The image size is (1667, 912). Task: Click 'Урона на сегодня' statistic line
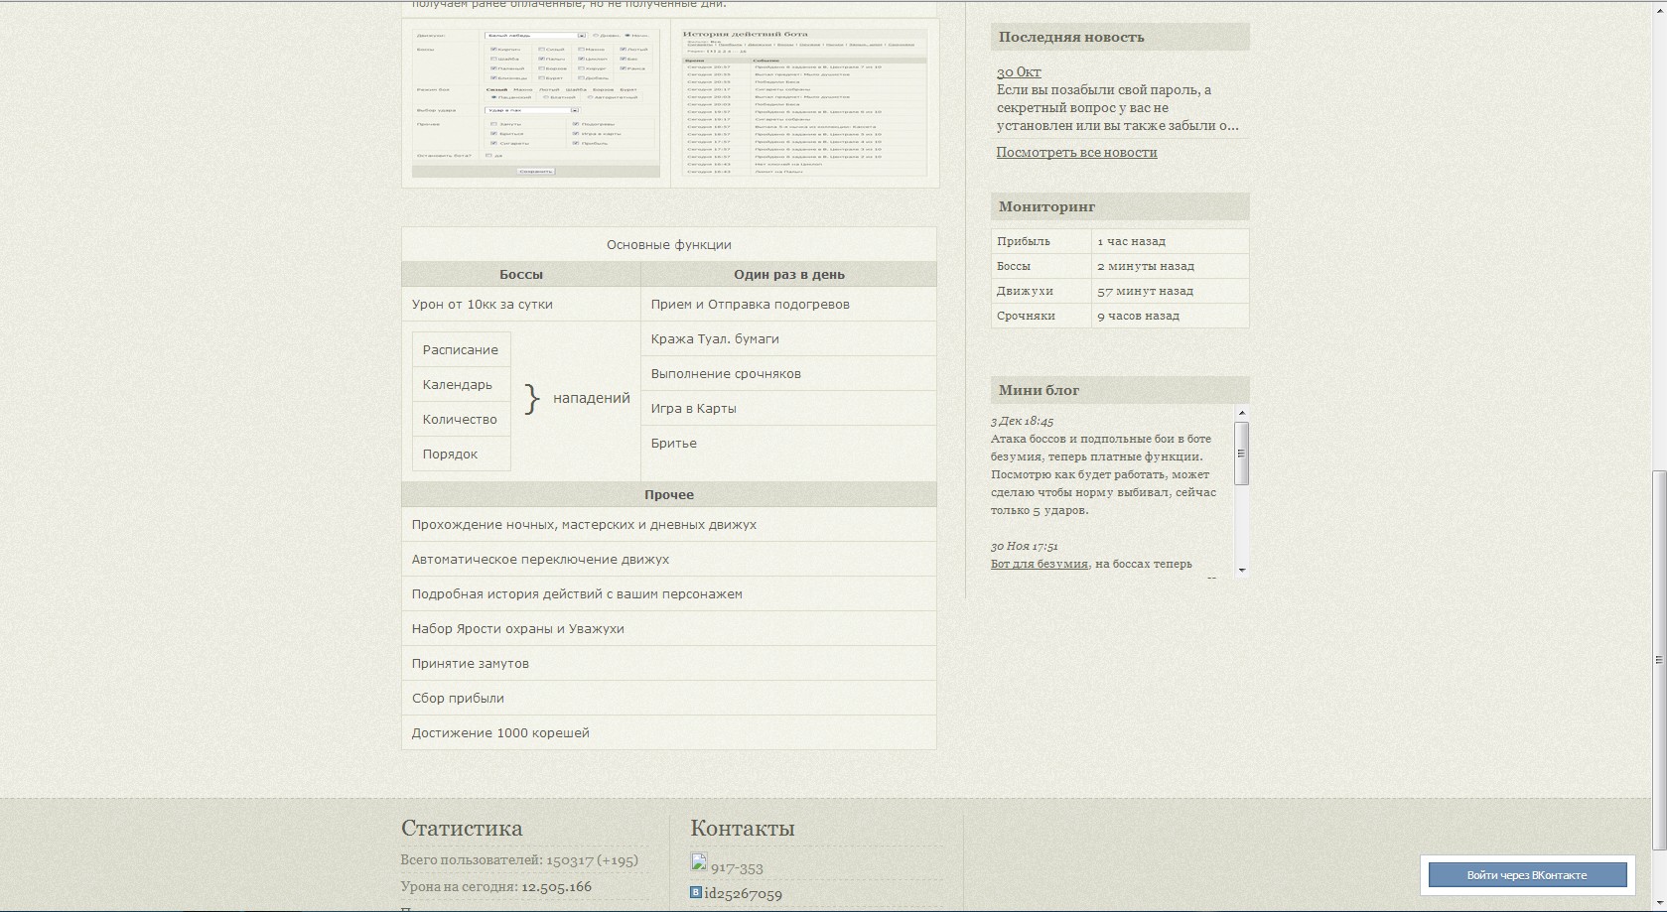pyautogui.click(x=496, y=886)
